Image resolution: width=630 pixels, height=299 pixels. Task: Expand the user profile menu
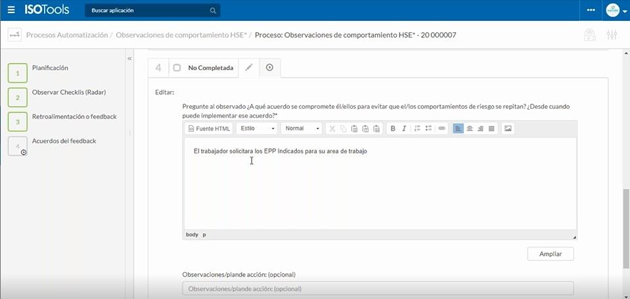616,10
